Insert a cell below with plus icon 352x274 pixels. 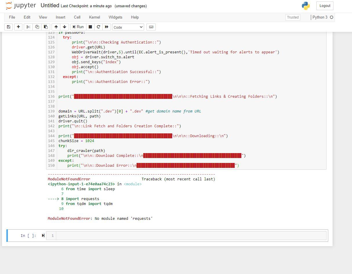(18, 27)
